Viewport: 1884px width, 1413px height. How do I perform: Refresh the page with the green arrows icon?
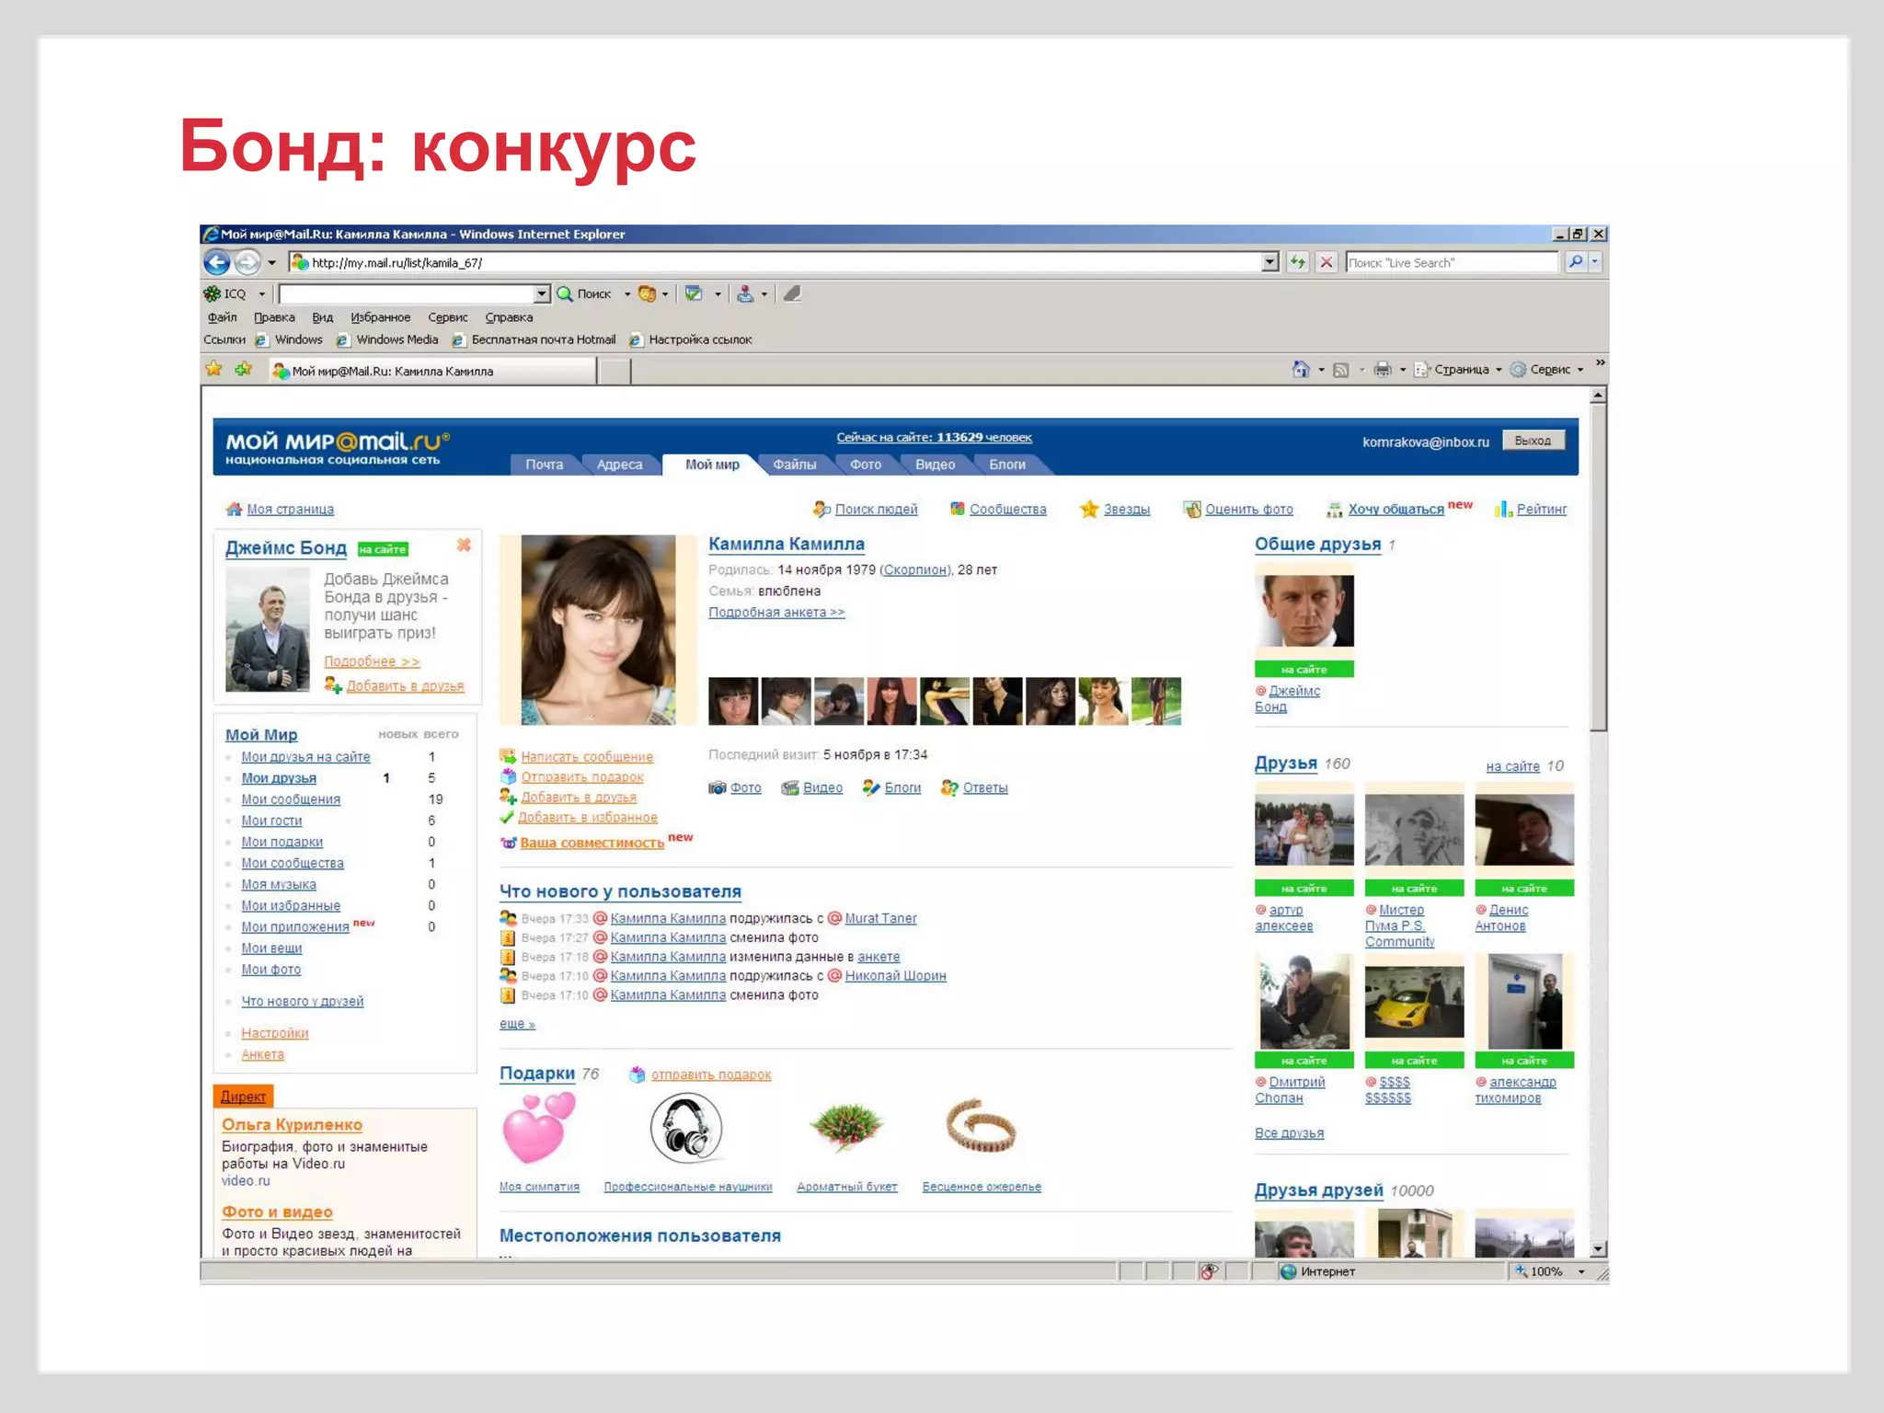1297,262
